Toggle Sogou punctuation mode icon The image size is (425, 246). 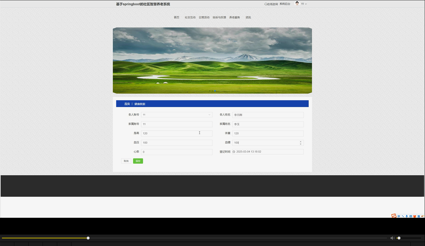click(403, 216)
